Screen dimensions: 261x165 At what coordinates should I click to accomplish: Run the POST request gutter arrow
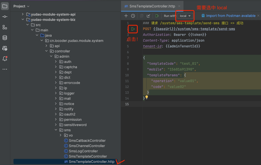(133, 29)
